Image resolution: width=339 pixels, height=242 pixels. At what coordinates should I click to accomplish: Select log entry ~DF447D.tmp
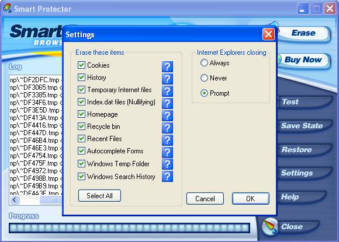(36, 133)
